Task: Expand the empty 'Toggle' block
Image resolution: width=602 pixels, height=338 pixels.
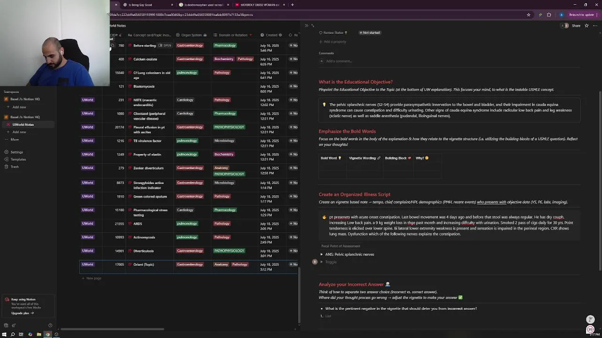Action: tap(322, 262)
